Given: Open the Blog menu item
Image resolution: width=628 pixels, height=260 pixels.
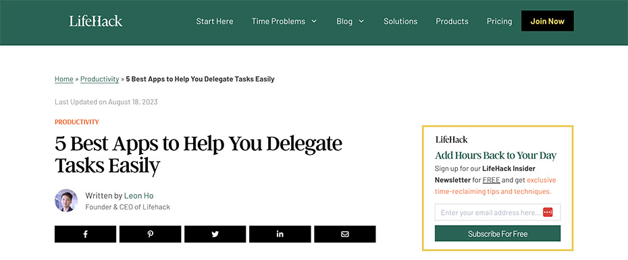Looking at the screenshot, I should tap(344, 21).
